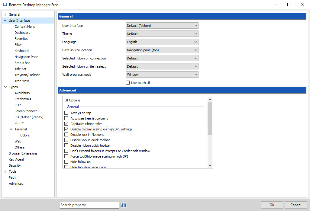This screenshot has height=211, width=310.
Task: Select PuTTY type settings
Action: pos(19,123)
